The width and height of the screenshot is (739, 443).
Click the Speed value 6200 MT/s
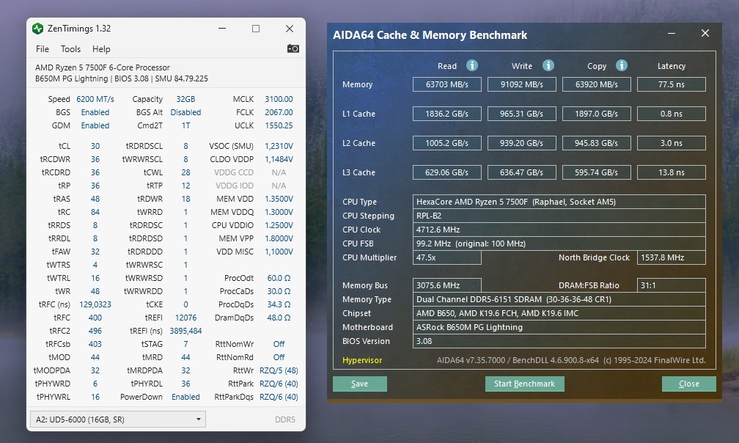[95, 99]
